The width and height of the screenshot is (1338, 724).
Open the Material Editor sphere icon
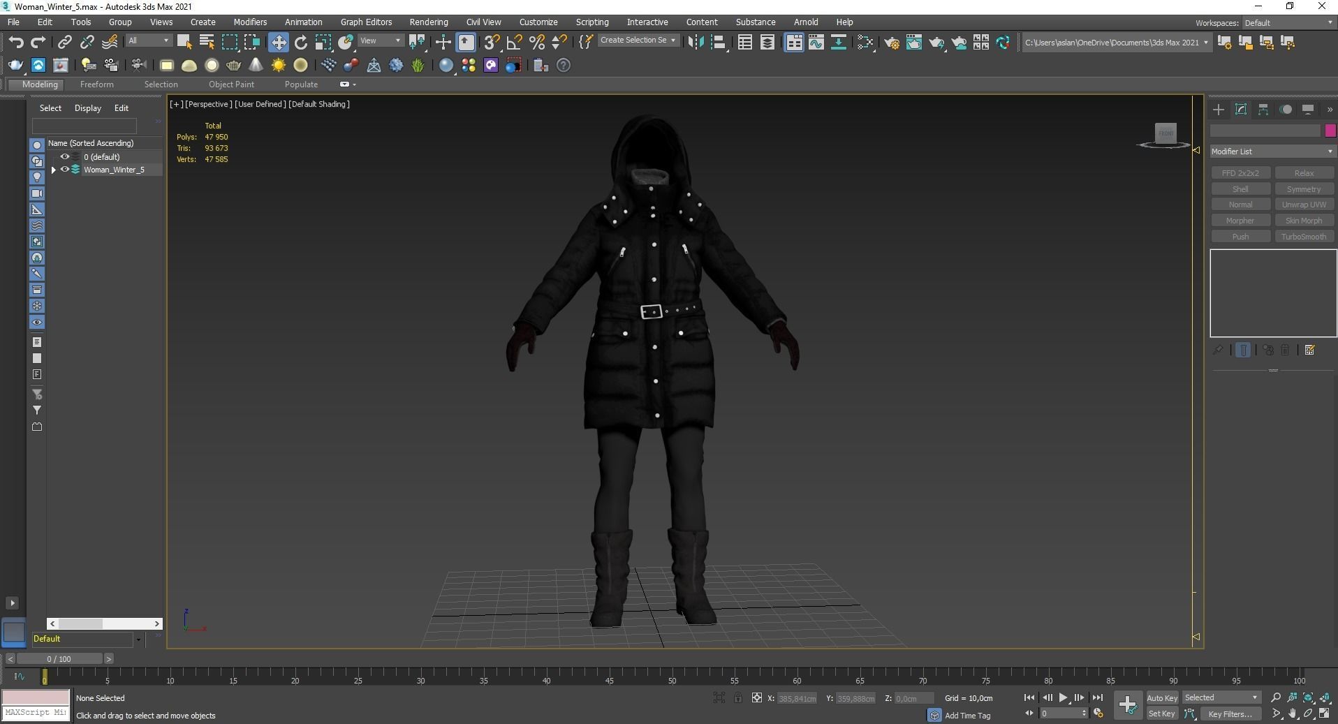tap(446, 66)
